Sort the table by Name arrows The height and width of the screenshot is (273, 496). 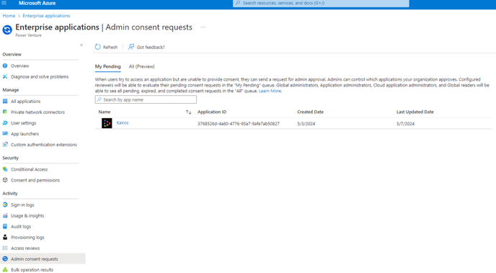tap(189, 112)
